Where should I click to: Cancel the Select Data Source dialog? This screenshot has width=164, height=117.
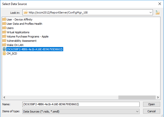click(152, 111)
